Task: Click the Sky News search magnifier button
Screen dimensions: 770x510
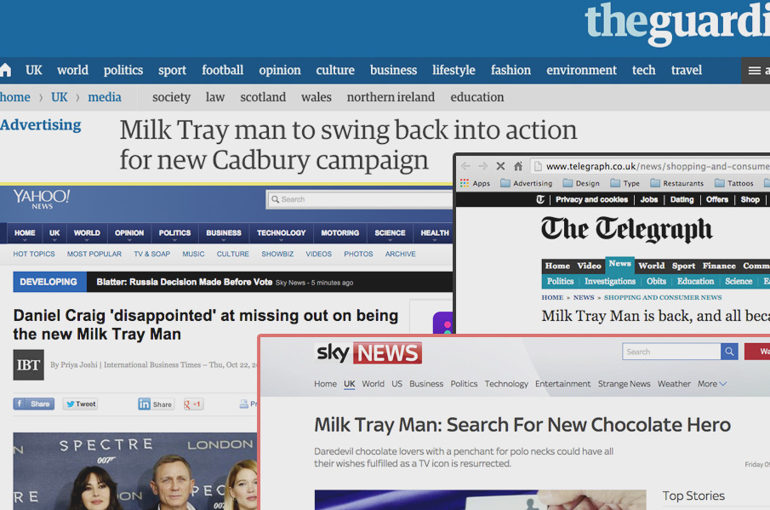Action: click(729, 352)
